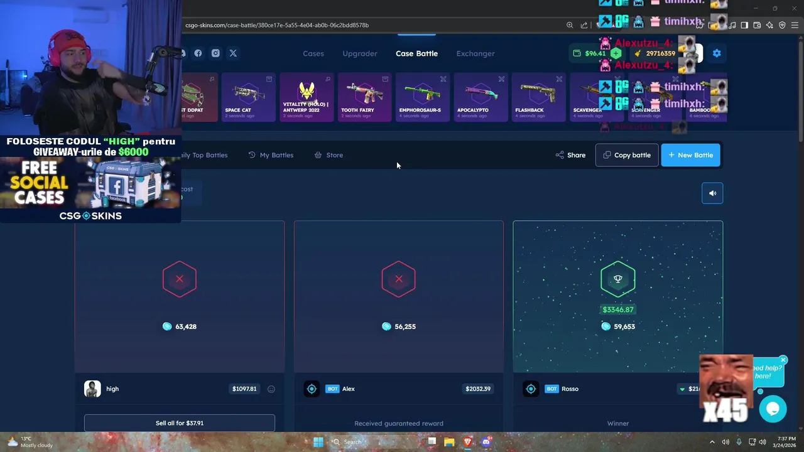Open the taskbar volume control
The image size is (804, 452).
763,442
